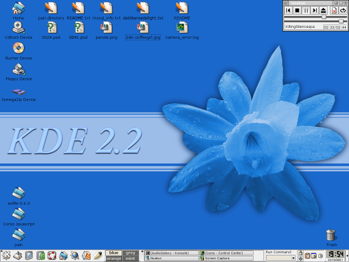This screenshot has height=262, width=349.
Task: Click inside the Run Command input field
Action: (x=279, y=258)
